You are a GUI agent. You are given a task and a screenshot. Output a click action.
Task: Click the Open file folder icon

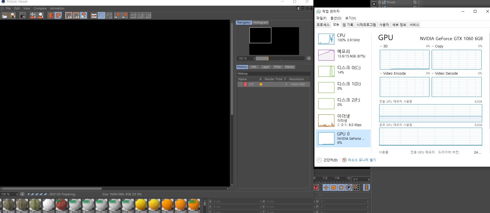click(x=5, y=16)
